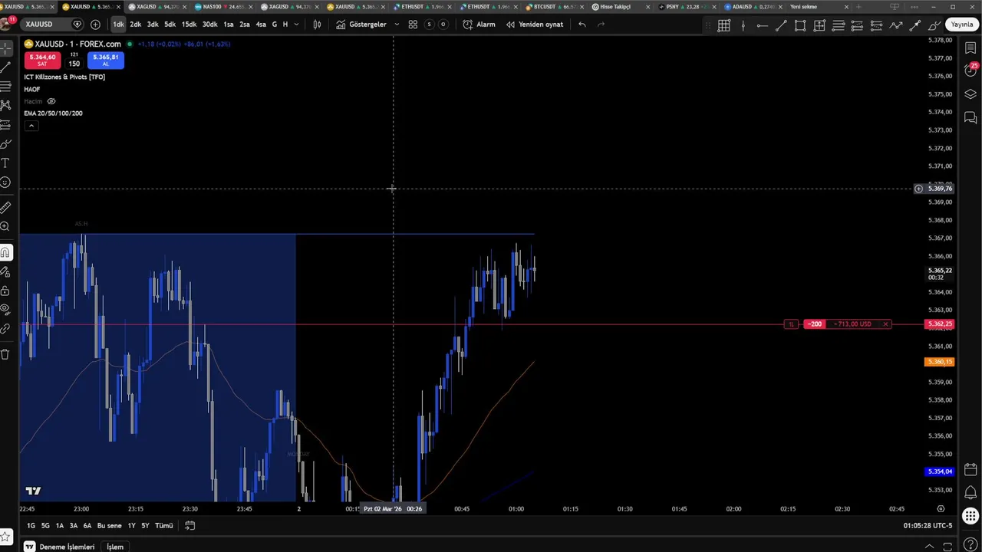Open the object tree layers icon
This screenshot has width=982, height=552.
click(970, 94)
